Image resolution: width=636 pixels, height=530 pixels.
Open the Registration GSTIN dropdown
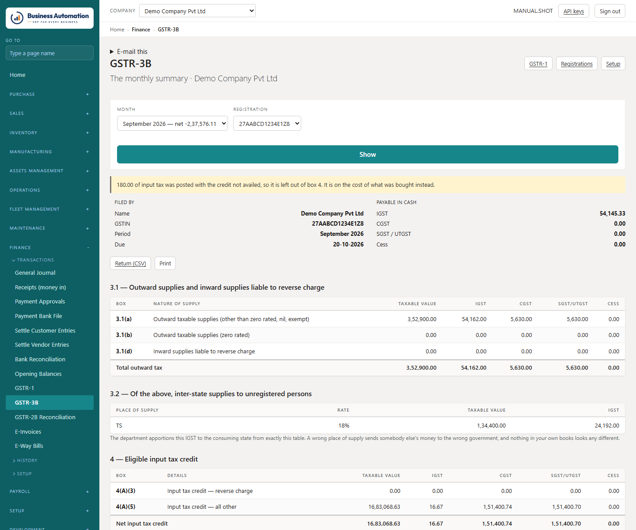click(x=267, y=124)
